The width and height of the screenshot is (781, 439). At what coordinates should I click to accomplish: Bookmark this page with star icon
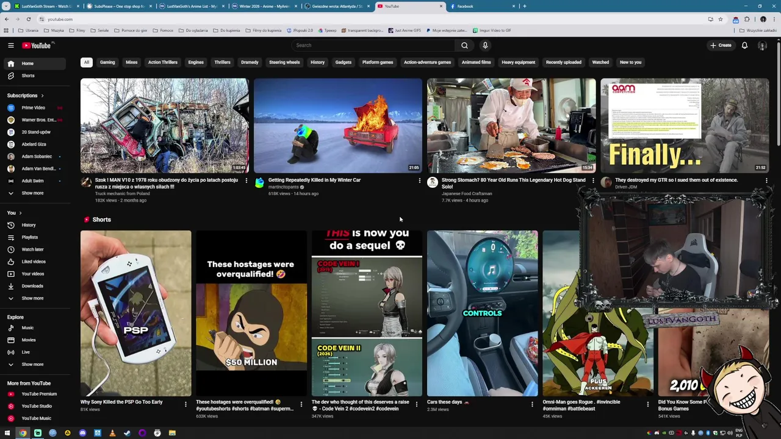720,19
